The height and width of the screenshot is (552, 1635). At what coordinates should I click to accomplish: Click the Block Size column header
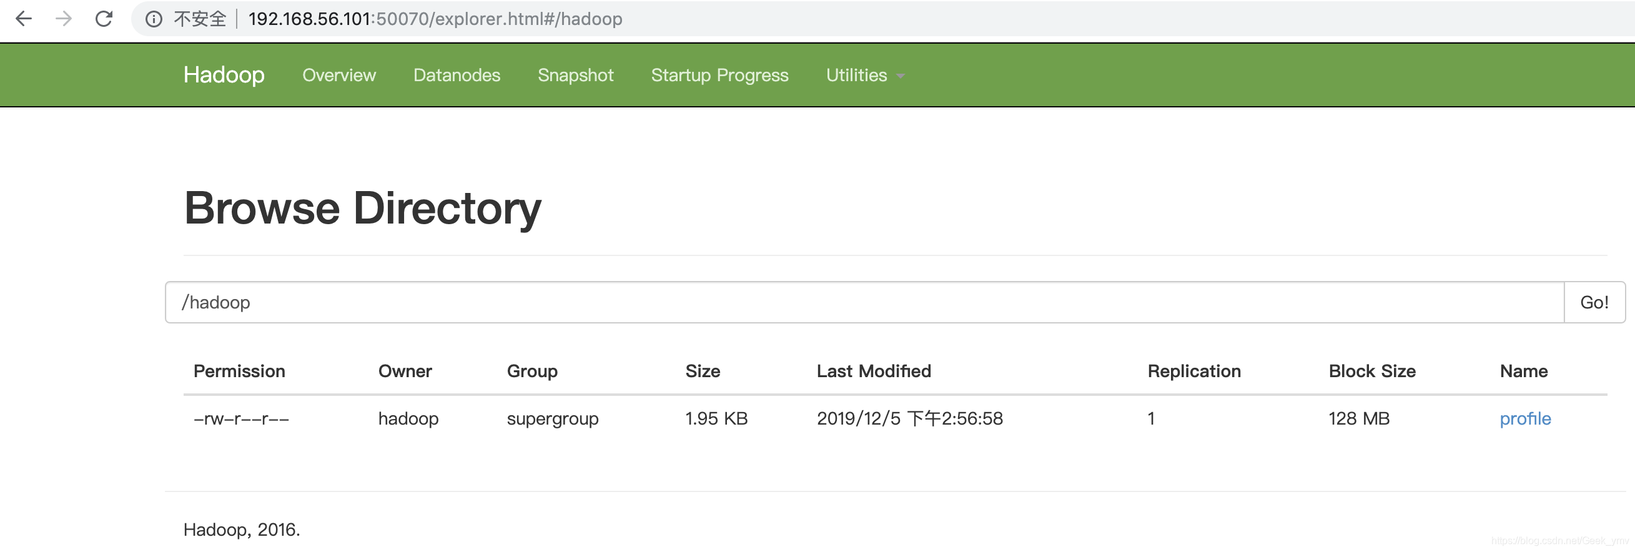point(1371,371)
